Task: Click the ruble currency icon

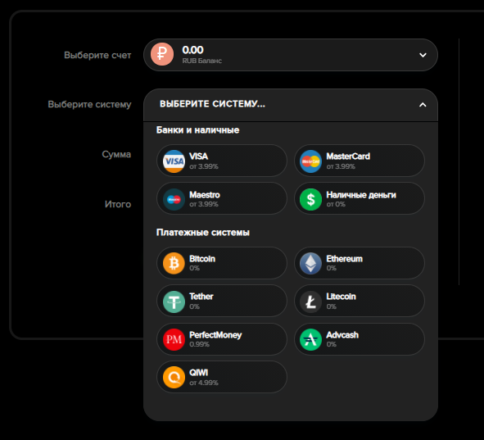Action: tap(162, 54)
